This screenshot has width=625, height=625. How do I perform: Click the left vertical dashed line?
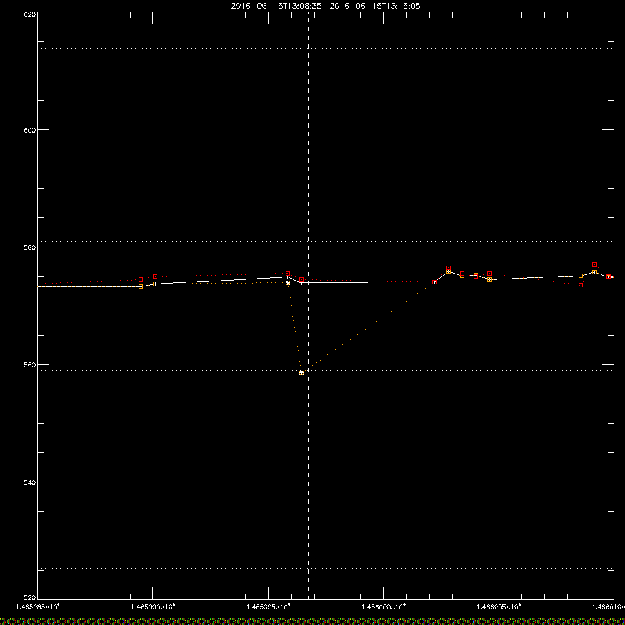point(281,306)
